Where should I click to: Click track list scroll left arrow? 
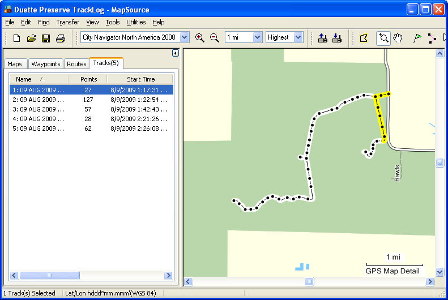(x=14, y=276)
